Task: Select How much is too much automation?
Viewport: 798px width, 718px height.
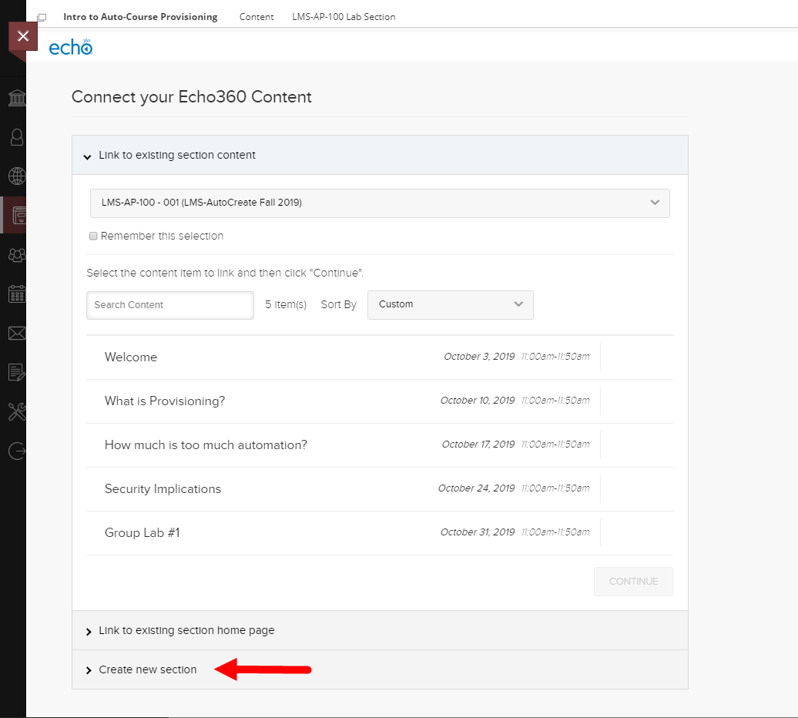Action: 380,445
